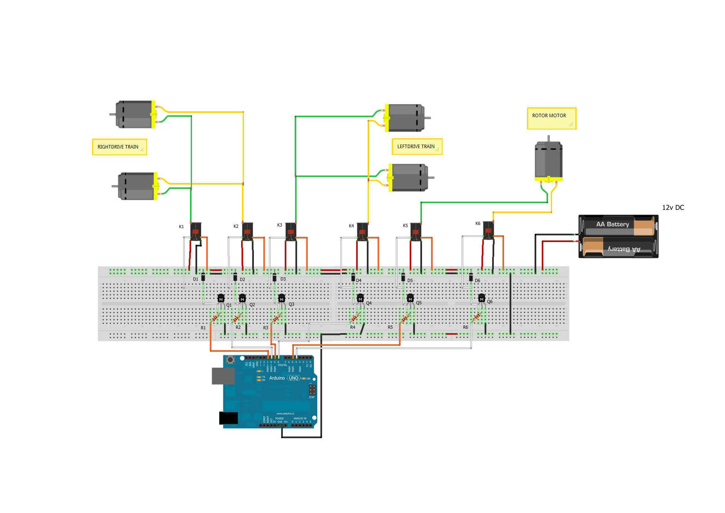Screen dimensions: 725x513
Task: Click the AA battery pack
Action: [619, 237]
